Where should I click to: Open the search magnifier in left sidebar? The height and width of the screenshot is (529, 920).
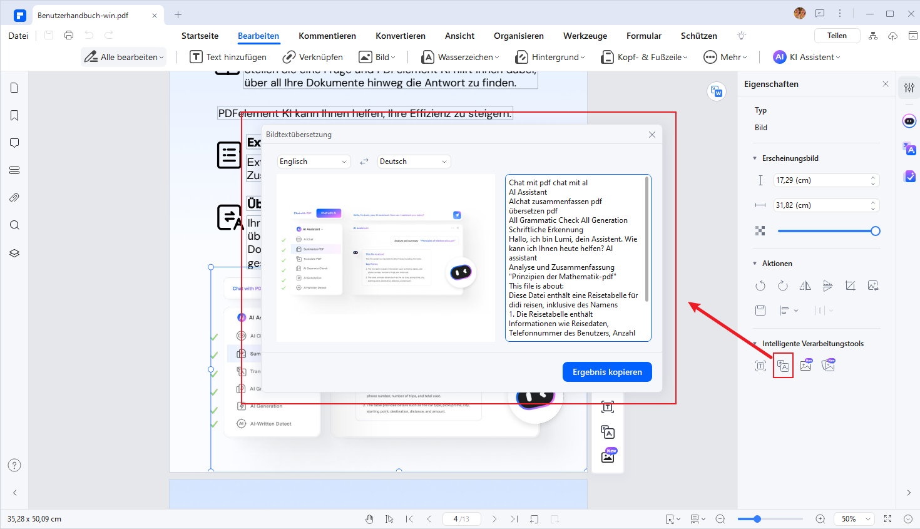click(x=14, y=225)
